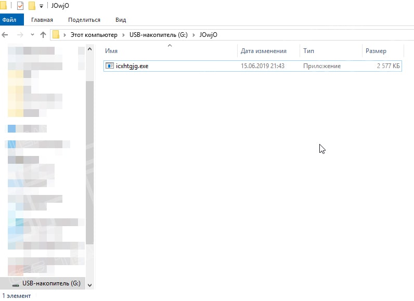Click the navigation pane scrollbar thumb
This screenshot has width=414, height=301.
[x=90, y=163]
